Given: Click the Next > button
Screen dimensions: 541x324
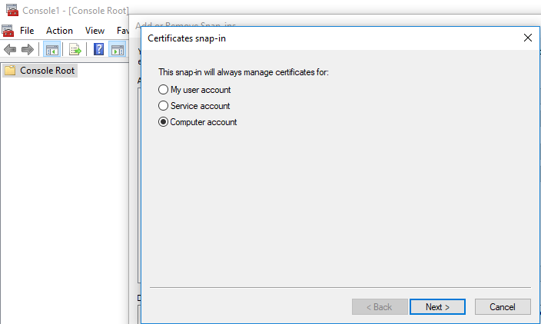Looking at the screenshot, I should click(x=437, y=307).
